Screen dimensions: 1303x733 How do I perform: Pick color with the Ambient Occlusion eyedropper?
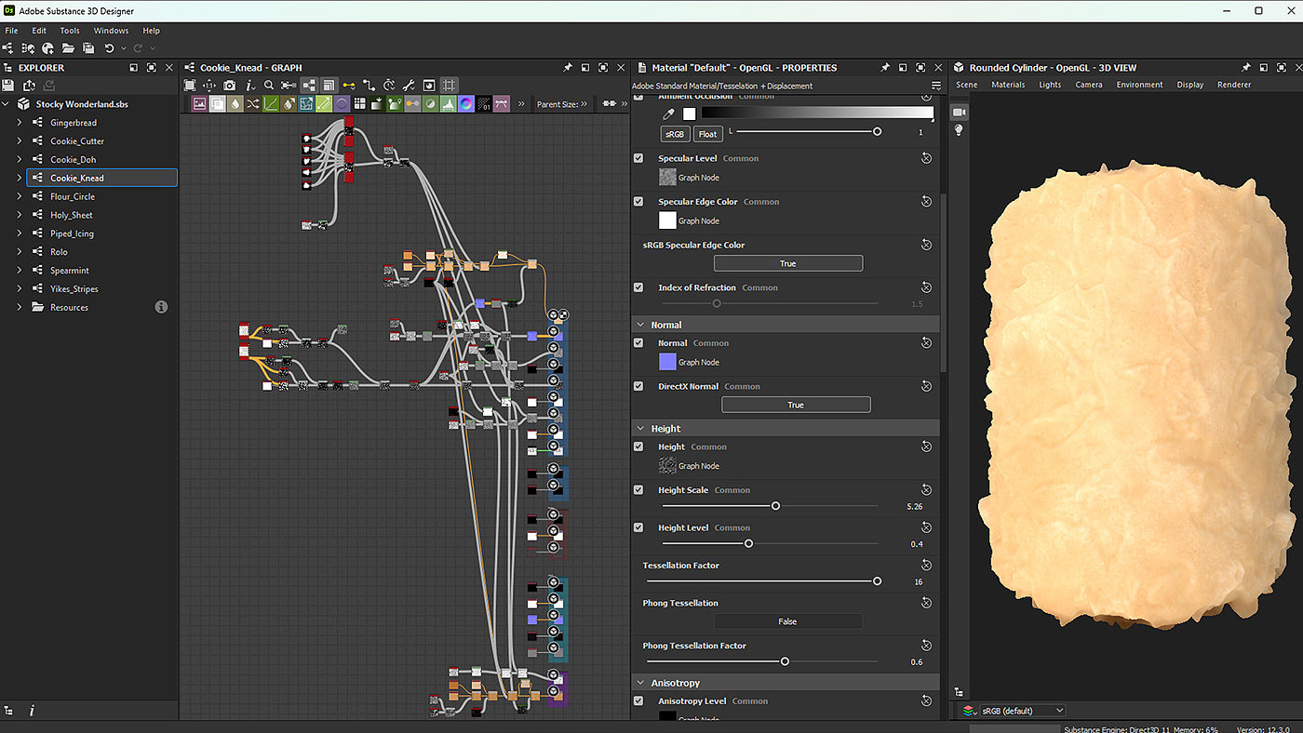(667, 113)
